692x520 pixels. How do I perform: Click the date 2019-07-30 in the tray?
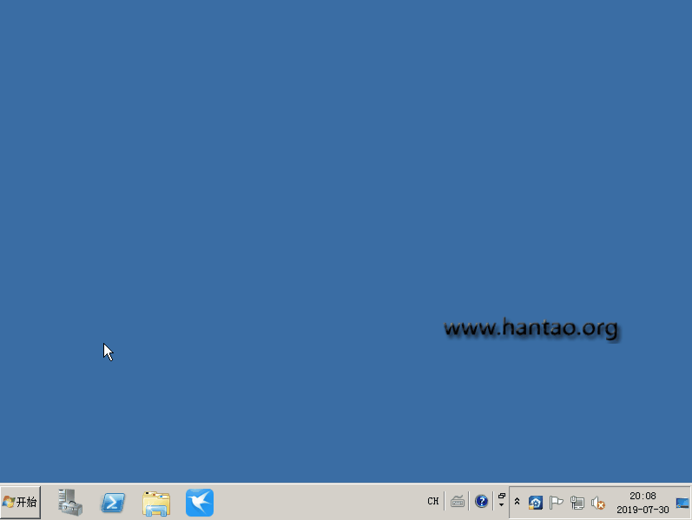point(643,510)
